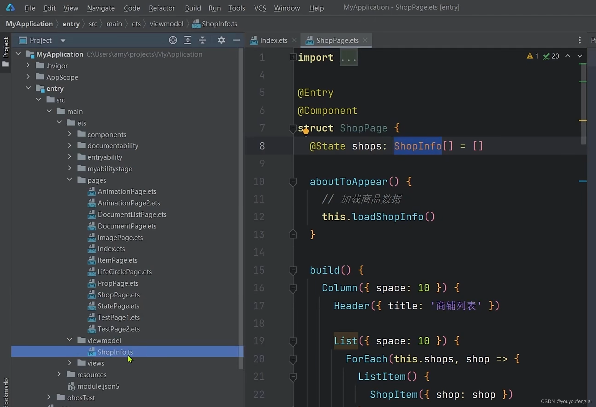
Task: Click the ets breadcrumb
Action: [136, 24]
